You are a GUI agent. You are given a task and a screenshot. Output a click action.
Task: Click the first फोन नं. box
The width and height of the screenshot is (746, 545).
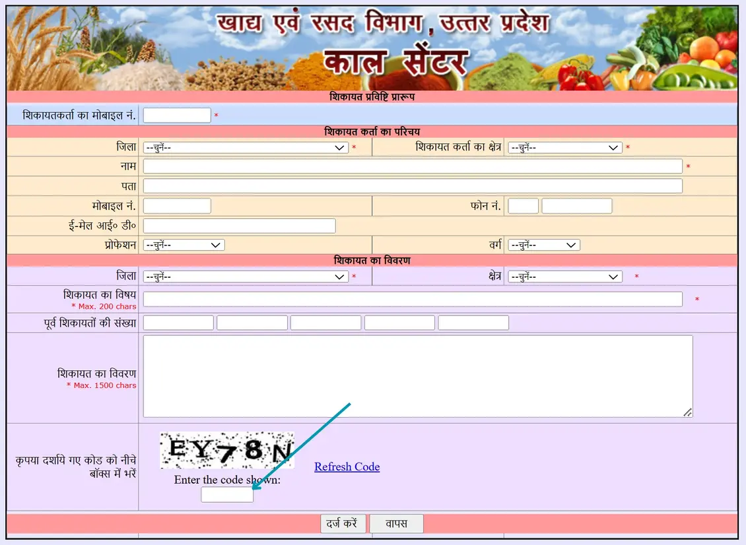pos(523,205)
